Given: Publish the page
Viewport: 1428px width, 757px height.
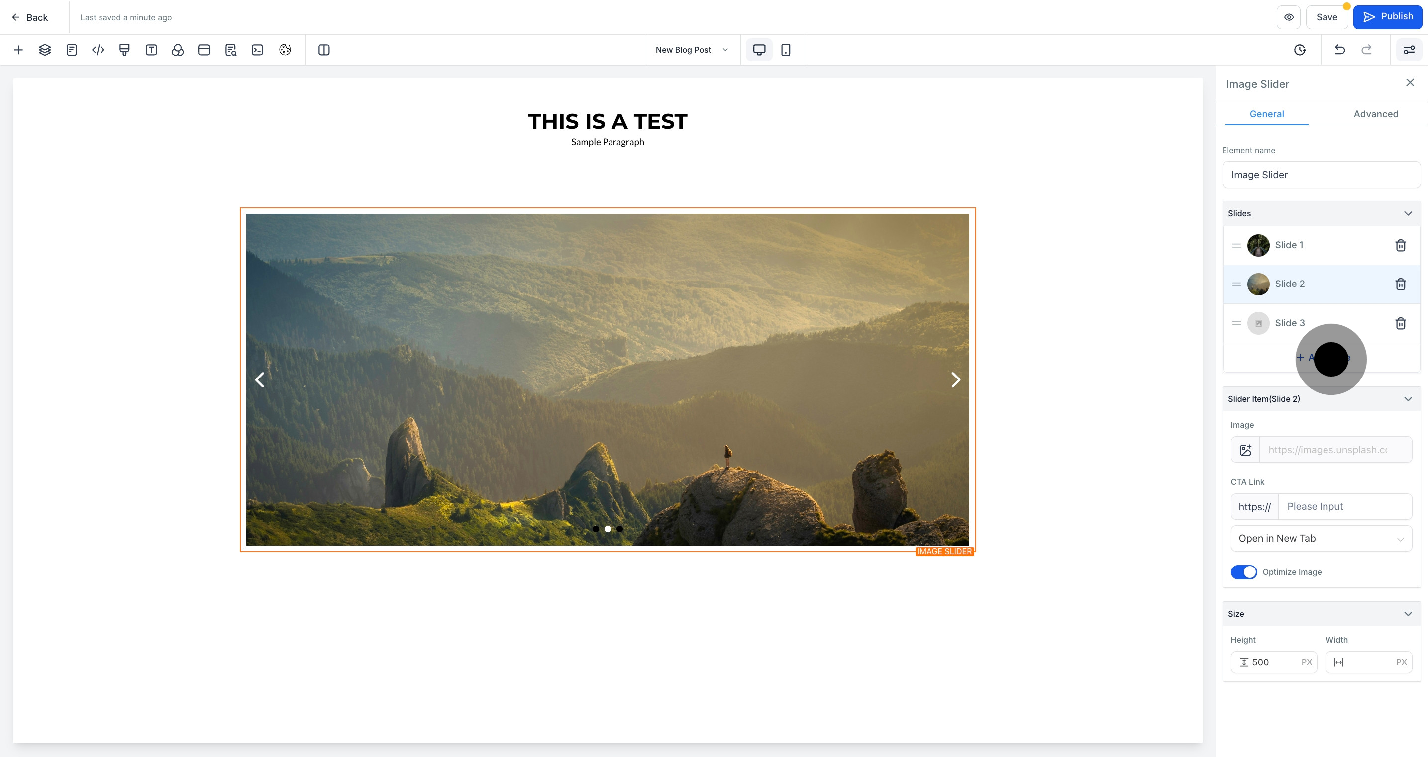Looking at the screenshot, I should pos(1388,17).
